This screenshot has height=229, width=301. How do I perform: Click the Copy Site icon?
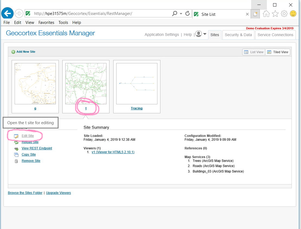(16, 155)
